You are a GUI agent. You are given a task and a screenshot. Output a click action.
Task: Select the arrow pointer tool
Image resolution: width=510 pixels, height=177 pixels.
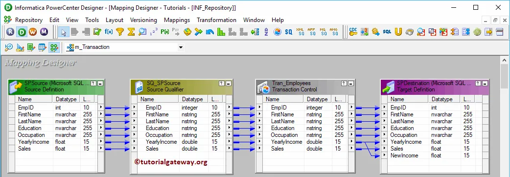tap(64, 32)
